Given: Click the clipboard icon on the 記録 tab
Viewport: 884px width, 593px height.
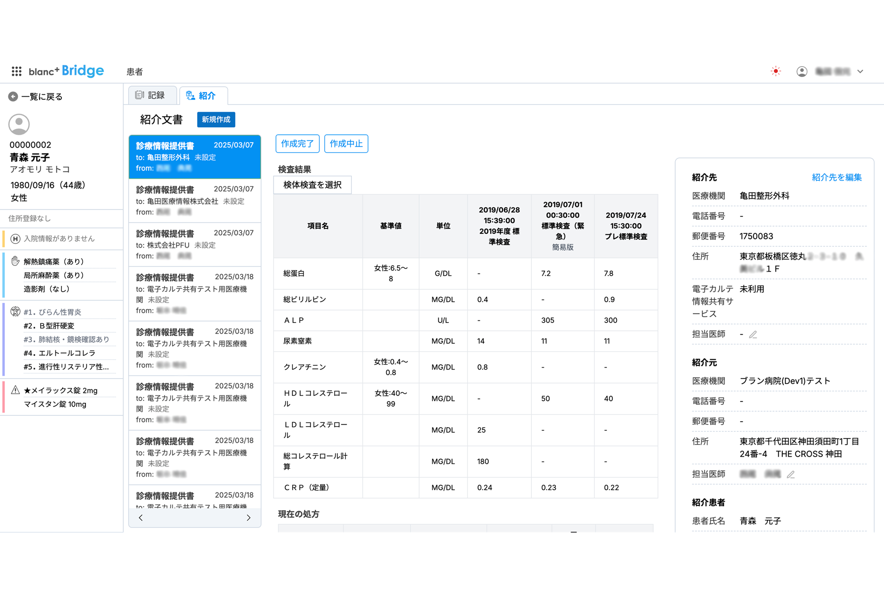Looking at the screenshot, I should point(140,95).
